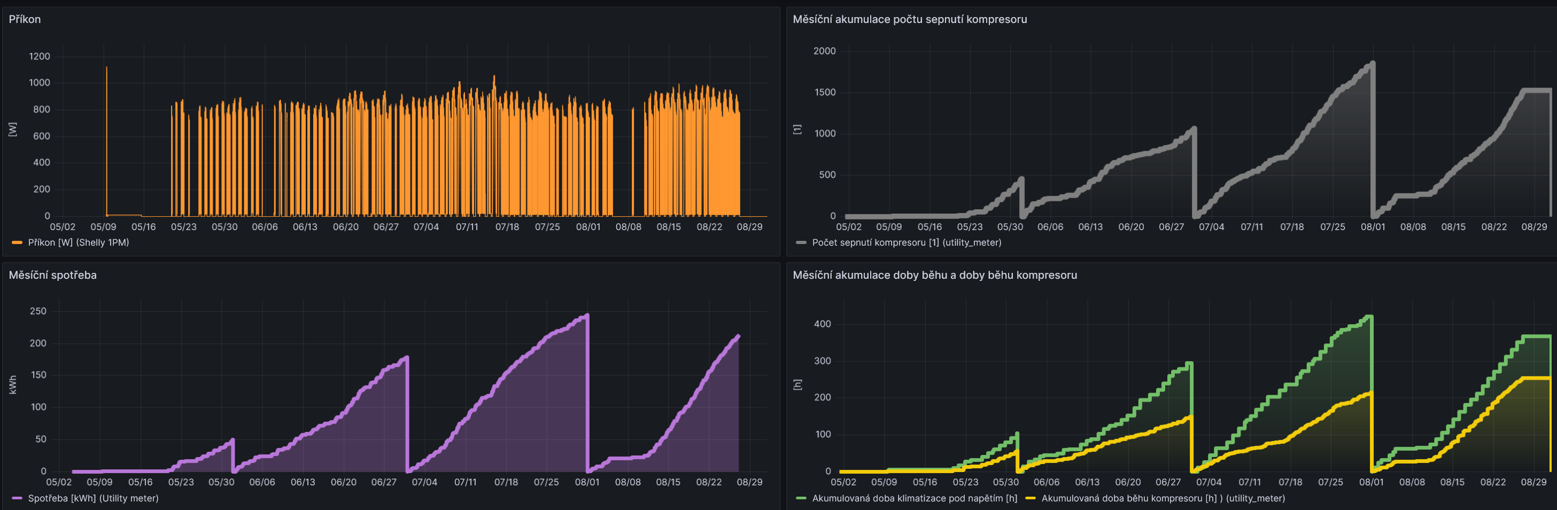The image size is (1557, 510).
Task: Click the isolated orange power spike near 05/09
Action: click(107, 68)
